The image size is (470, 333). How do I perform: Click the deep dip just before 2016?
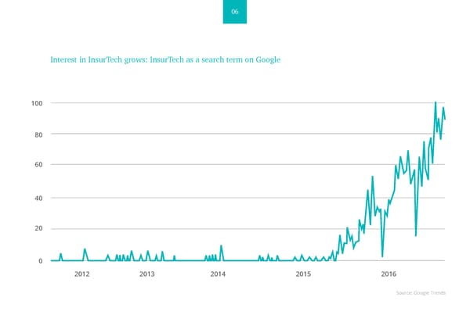click(x=381, y=256)
